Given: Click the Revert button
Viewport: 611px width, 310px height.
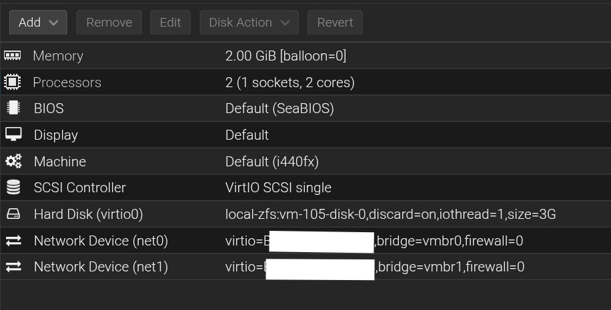Looking at the screenshot, I should [x=335, y=23].
